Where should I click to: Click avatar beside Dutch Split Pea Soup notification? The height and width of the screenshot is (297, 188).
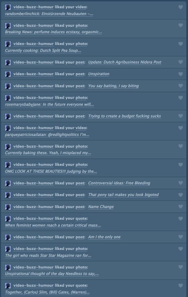point(8,44)
